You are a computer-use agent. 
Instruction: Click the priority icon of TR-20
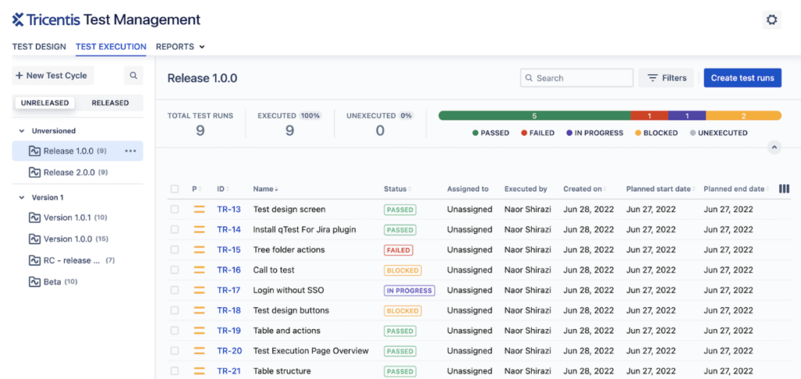(199, 351)
